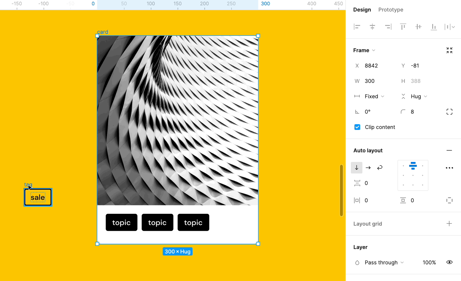Switch to the Prototype tab

pyautogui.click(x=391, y=10)
